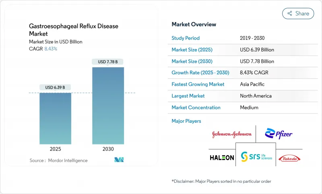This screenshot has width=322, height=194.
Task: Open the SRS Life Sciences logo
Action: click(x=256, y=156)
